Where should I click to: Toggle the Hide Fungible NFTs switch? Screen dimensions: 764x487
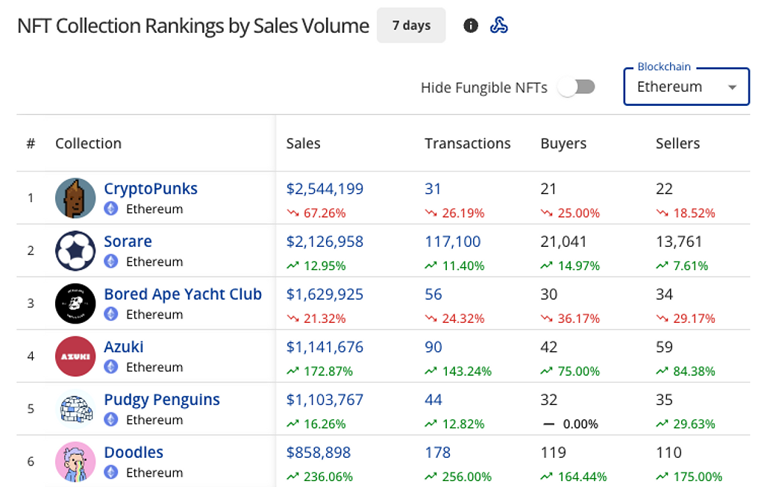click(577, 87)
